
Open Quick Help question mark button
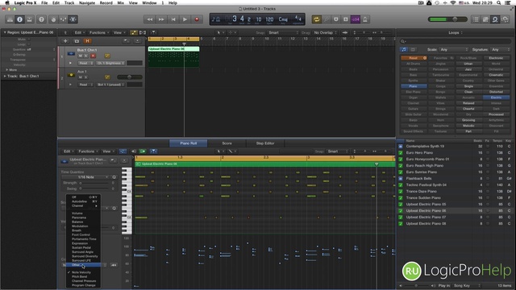pos(41,19)
